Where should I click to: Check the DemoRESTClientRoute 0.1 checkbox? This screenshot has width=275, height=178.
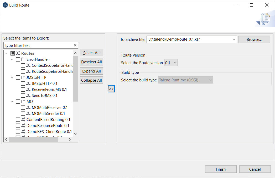(x=18, y=131)
